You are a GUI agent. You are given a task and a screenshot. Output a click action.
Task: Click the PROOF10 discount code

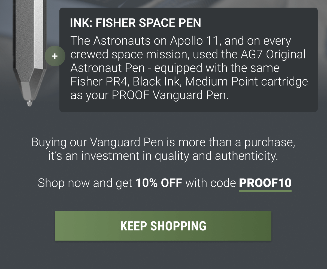click(x=265, y=183)
